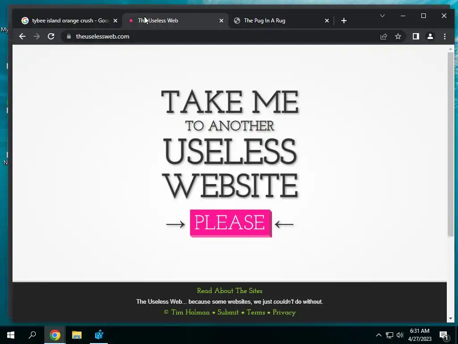Open File Explorer from the taskbar
The image size is (458, 344).
77,335
